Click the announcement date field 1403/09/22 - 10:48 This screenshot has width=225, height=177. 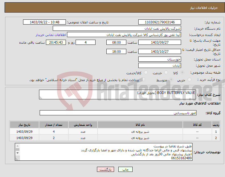pos(44,22)
